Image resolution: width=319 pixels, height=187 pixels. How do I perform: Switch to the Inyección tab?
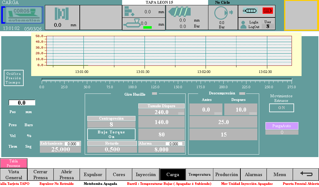[x=145, y=175]
